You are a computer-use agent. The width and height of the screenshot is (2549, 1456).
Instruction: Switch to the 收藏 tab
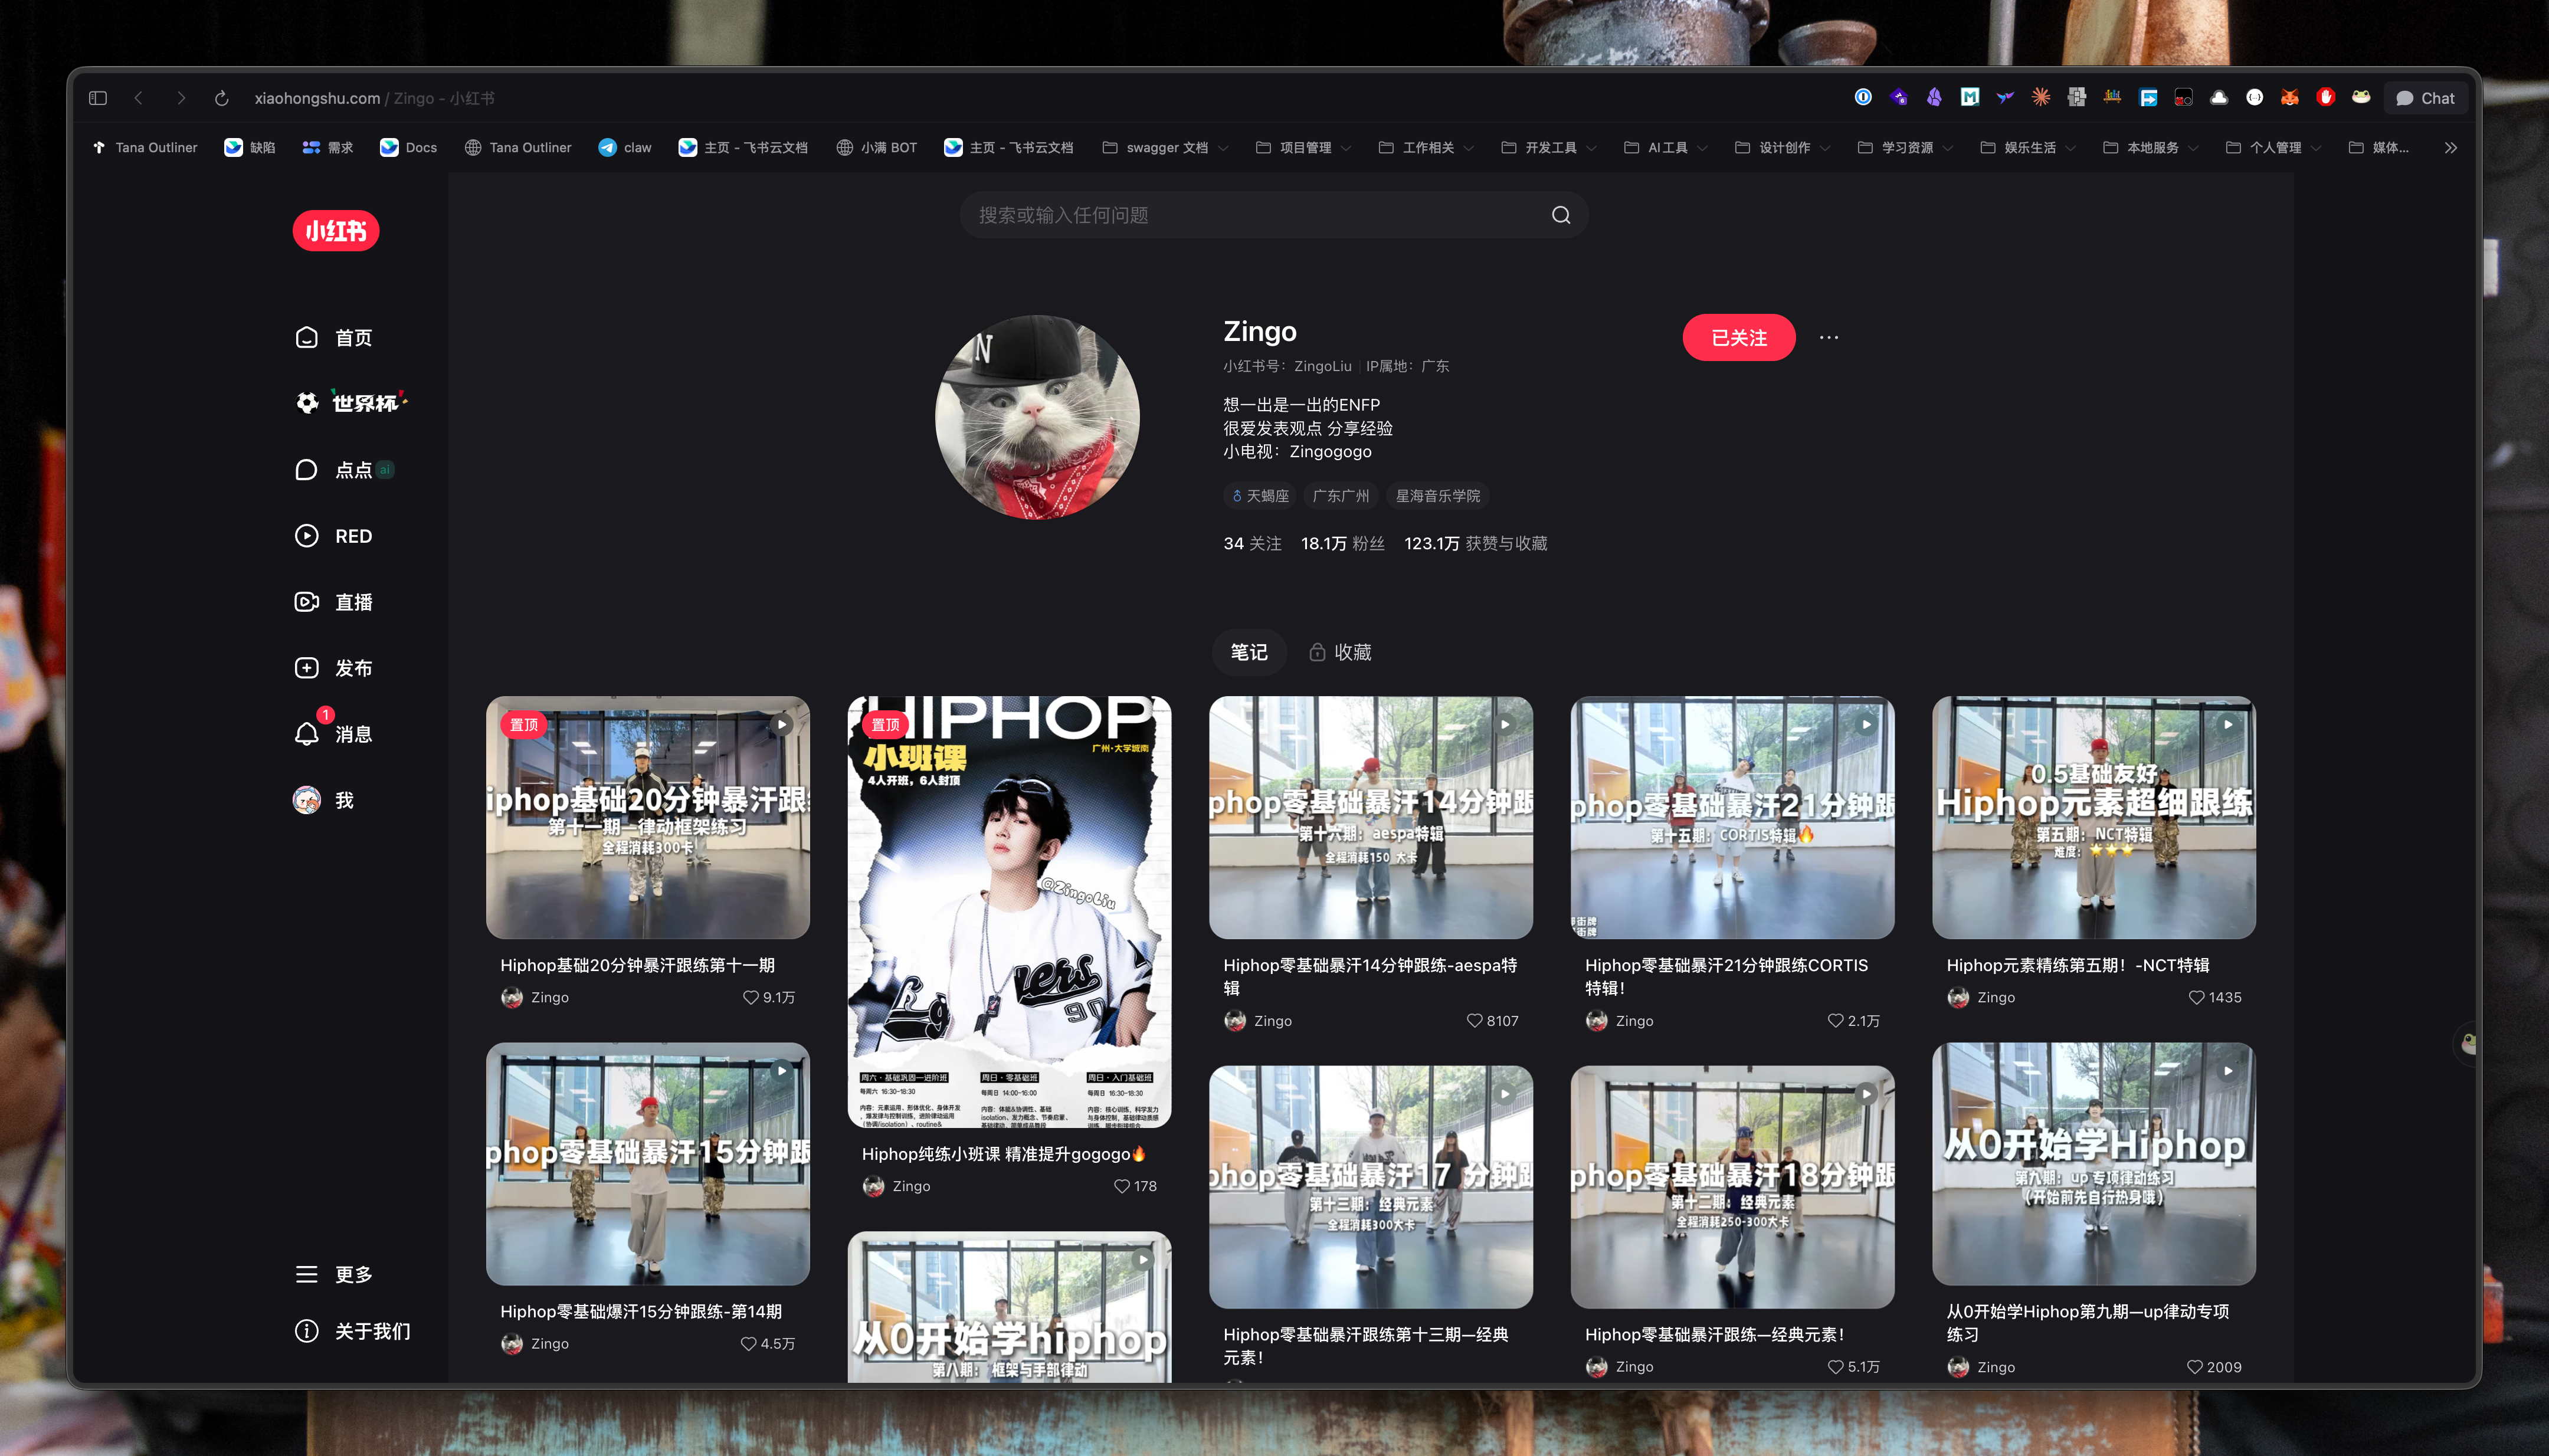tap(1340, 652)
